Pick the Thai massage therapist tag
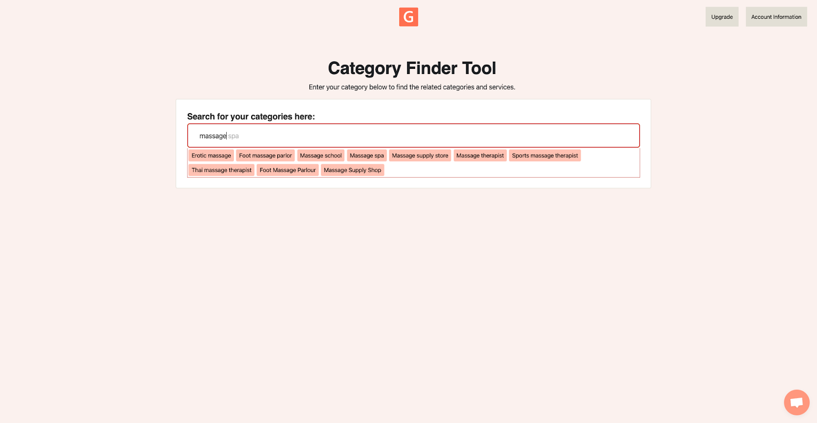817x423 pixels. 221,169
